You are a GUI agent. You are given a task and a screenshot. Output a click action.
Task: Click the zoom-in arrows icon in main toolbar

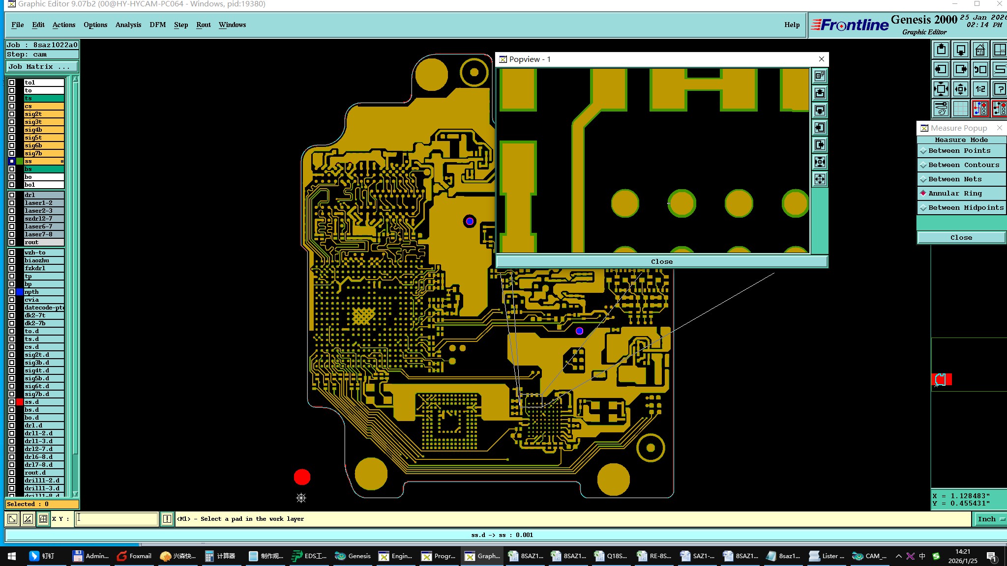click(x=941, y=89)
